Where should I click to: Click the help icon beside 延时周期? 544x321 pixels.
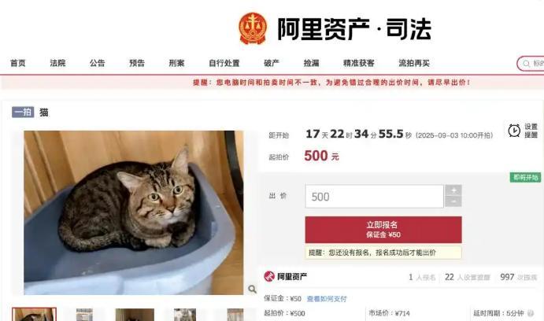(x=530, y=313)
